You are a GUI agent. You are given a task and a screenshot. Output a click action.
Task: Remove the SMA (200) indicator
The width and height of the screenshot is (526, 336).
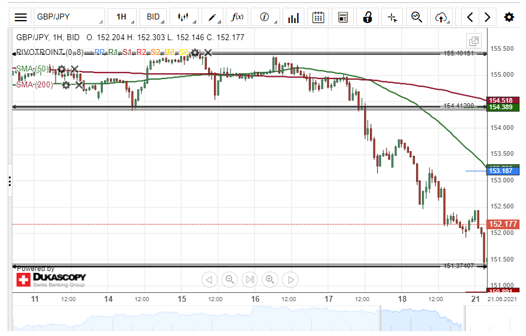79,85
